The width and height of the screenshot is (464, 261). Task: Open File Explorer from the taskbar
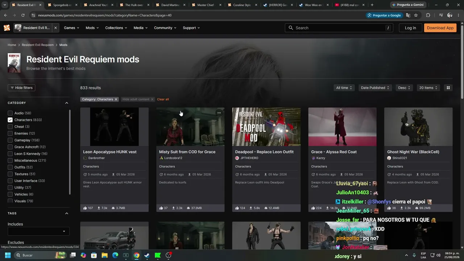click(x=104, y=255)
